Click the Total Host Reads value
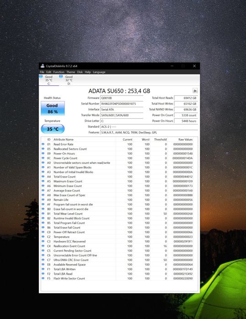The width and height of the screenshot is (246, 319). [186, 98]
